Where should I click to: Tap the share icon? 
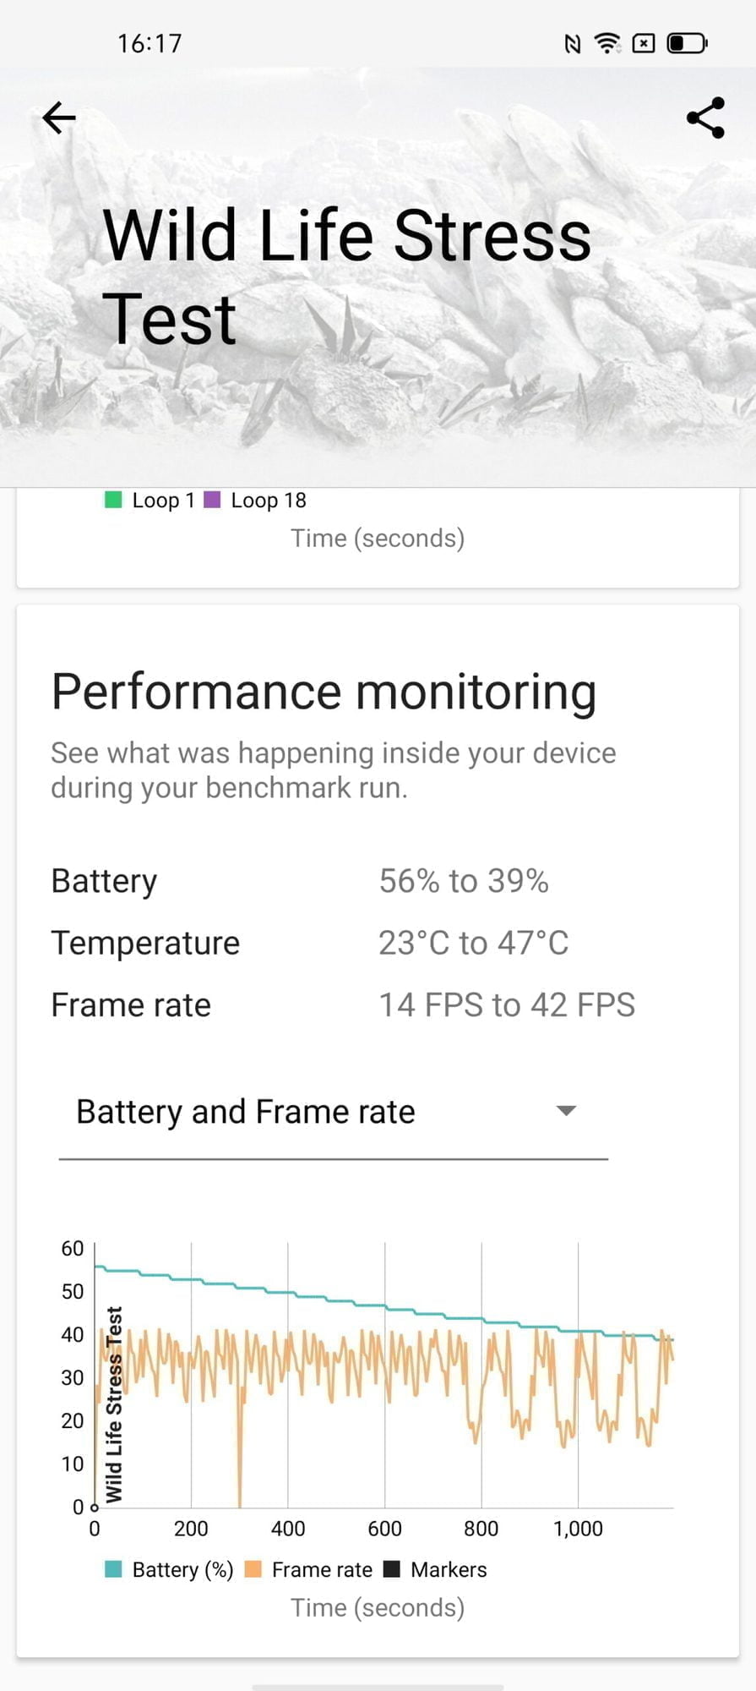coord(705,118)
